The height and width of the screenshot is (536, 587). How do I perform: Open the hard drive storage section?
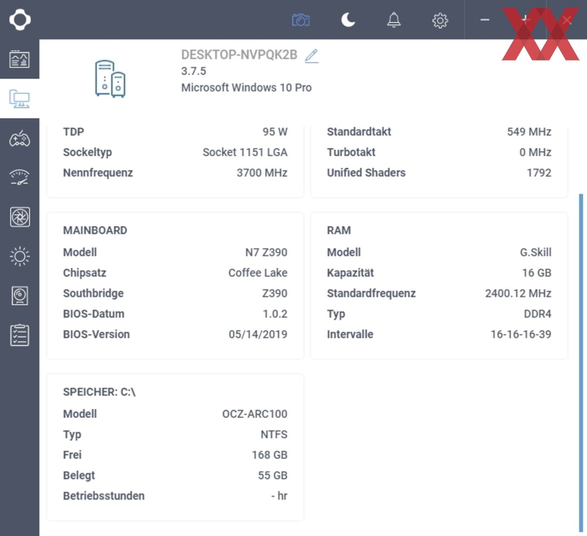[19, 295]
